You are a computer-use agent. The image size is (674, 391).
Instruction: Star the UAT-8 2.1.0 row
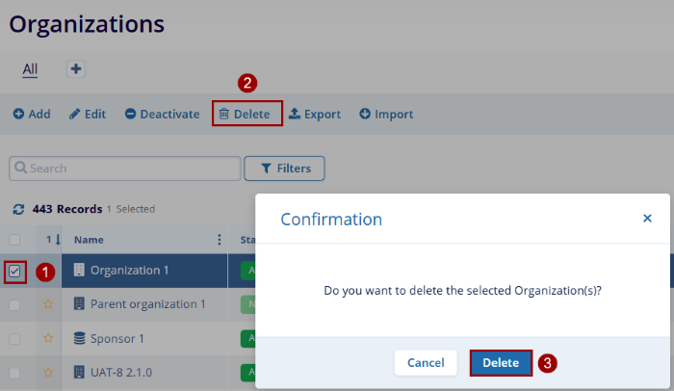[48, 371]
